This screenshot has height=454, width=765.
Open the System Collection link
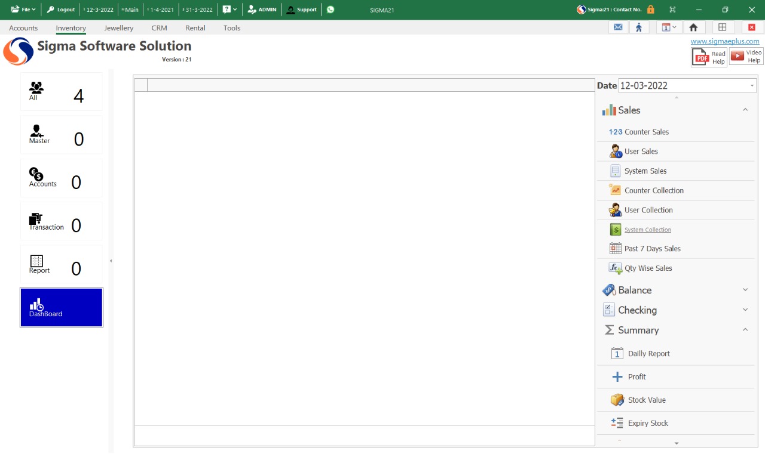[x=647, y=230]
